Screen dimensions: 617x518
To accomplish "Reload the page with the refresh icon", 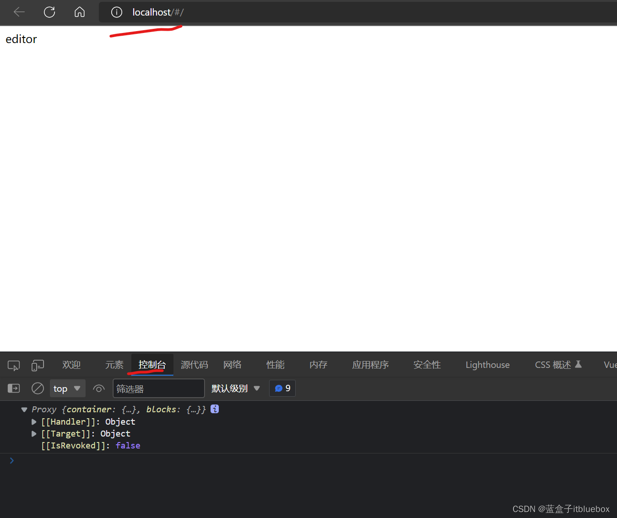I will (49, 12).
